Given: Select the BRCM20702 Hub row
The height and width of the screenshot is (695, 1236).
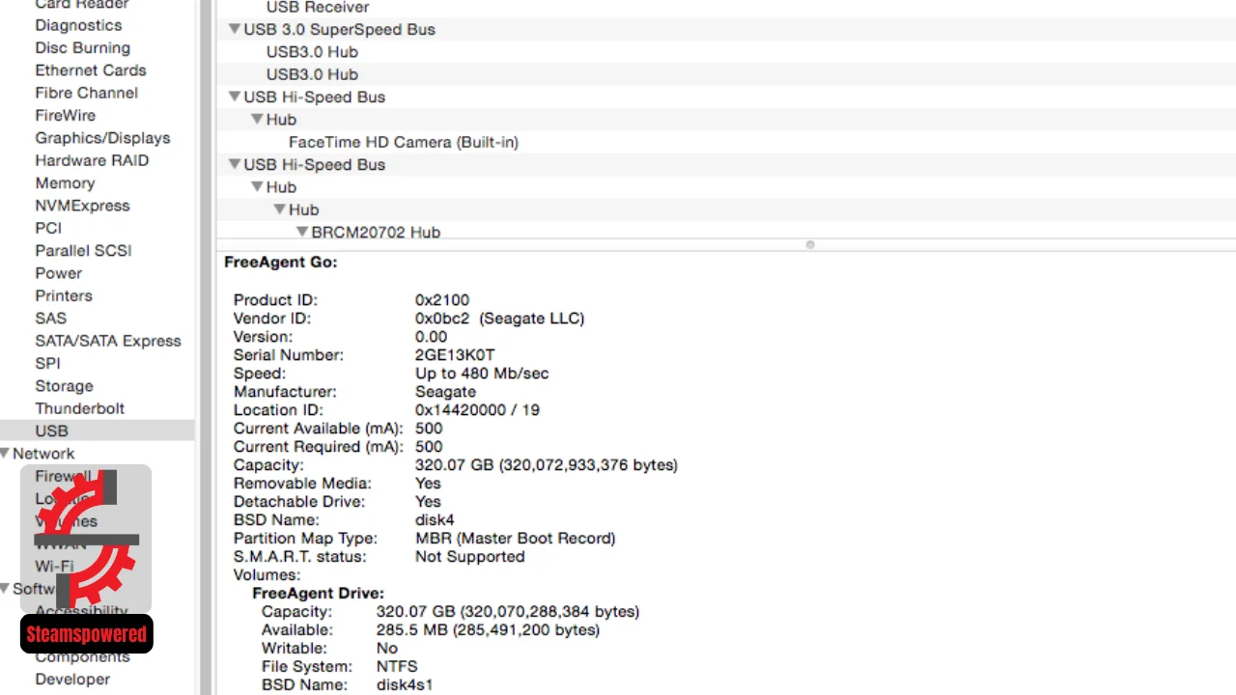Looking at the screenshot, I should tap(726, 232).
